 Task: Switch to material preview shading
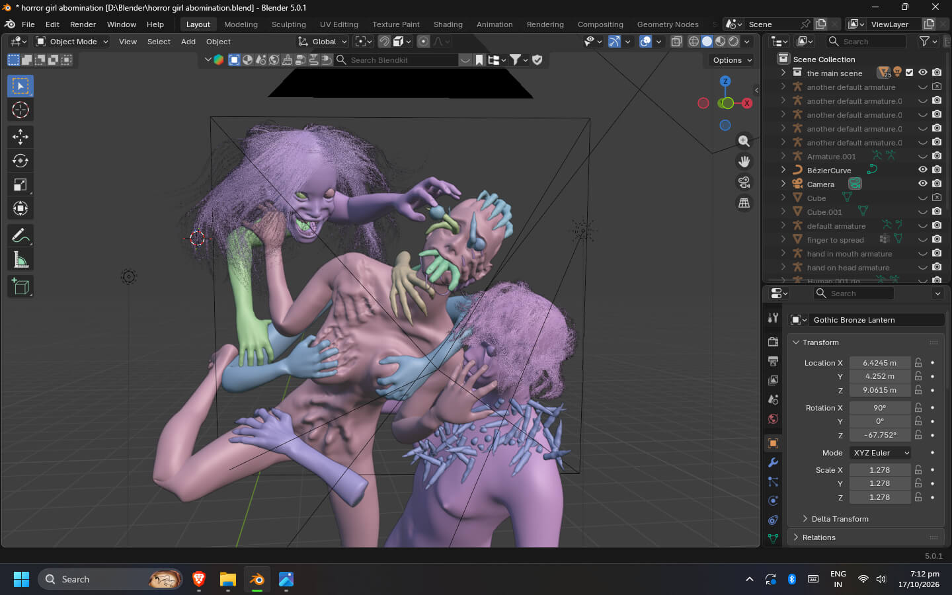pos(720,42)
